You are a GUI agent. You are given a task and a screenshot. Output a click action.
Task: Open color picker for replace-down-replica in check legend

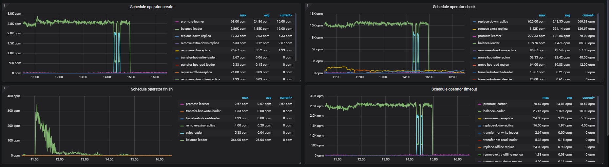click(x=474, y=22)
